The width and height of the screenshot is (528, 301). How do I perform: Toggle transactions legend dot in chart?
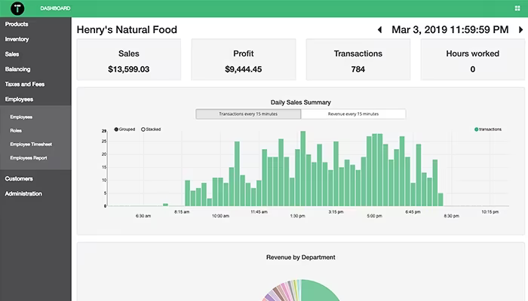[477, 129]
